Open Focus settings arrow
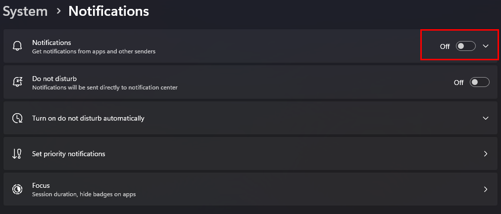 [486, 189]
